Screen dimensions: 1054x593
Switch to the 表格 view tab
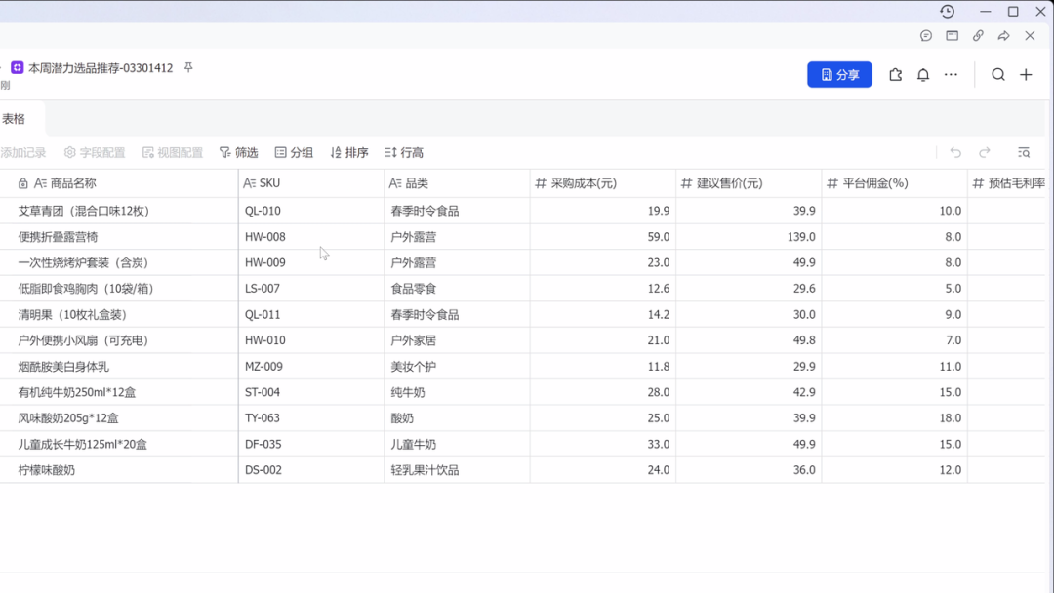coord(14,119)
